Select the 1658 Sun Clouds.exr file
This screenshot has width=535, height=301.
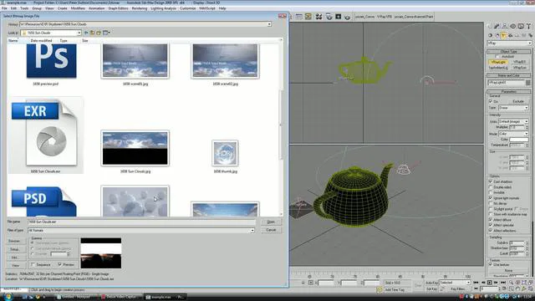pos(45,135)
